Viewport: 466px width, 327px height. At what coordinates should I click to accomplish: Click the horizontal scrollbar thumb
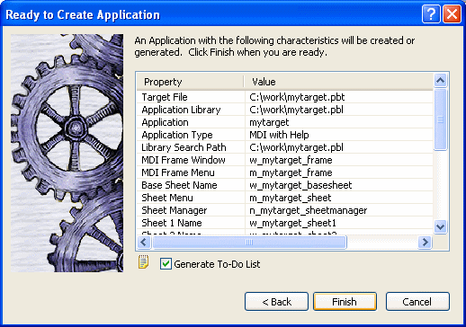click(249, 243)
